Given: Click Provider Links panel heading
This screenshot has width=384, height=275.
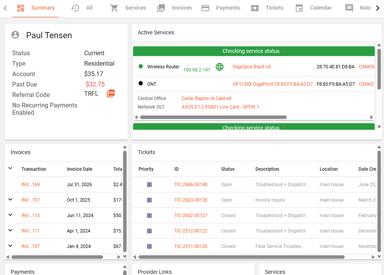Looking at the screenshot, I should pos(154,272).
